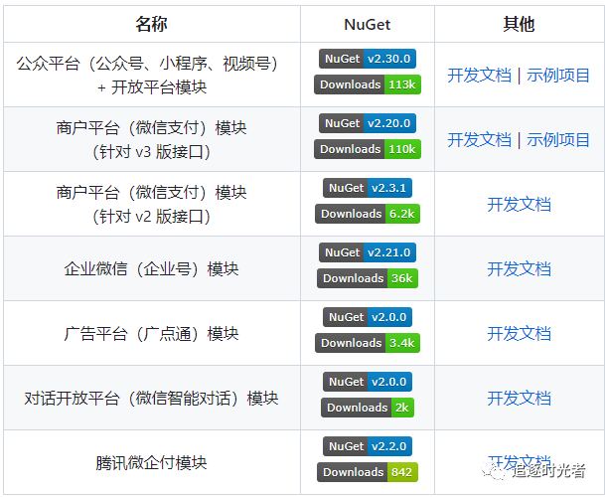Open 开发文档 link in 广告平台 row
The image size is (605, 497).
pyautogui.click(x=519, y=333)
